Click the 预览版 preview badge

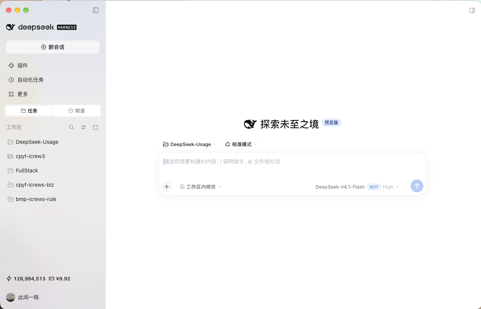331,123
